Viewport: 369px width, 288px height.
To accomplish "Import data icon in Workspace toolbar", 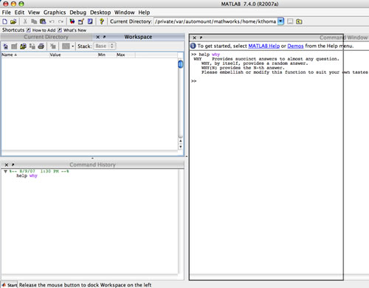I will [x=23, y=46].
